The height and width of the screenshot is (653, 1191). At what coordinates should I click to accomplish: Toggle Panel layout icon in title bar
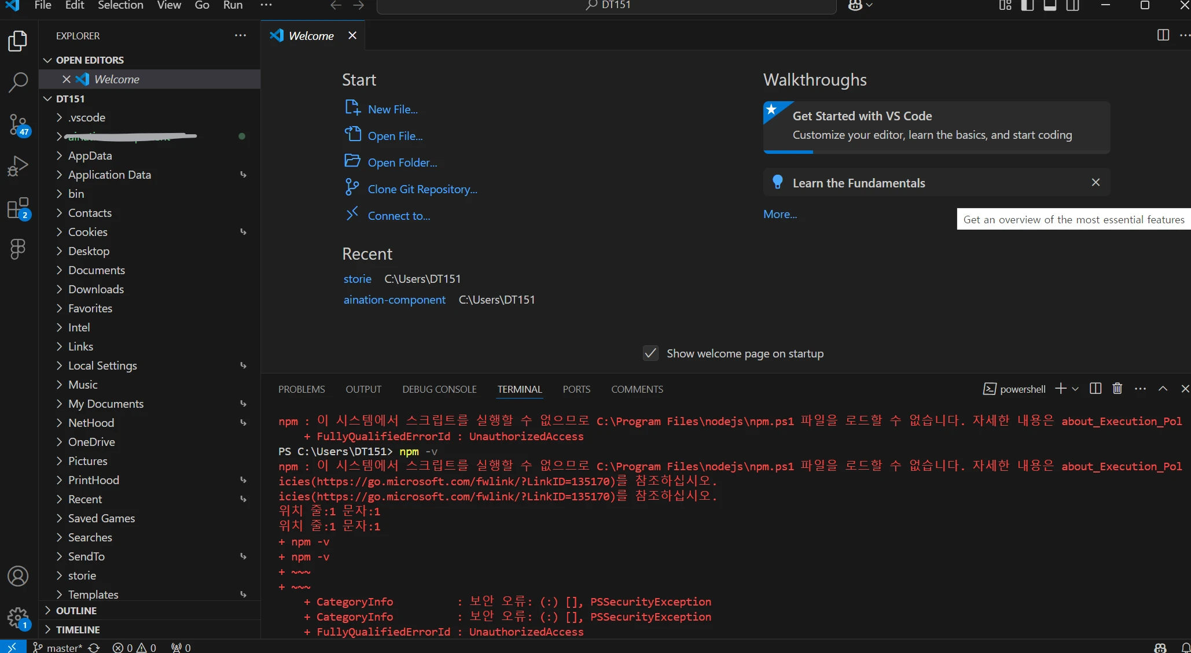tap(1050, 5)
